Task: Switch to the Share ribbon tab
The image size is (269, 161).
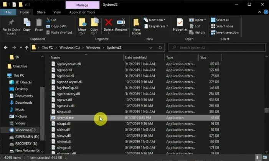Action: [41, 12]
